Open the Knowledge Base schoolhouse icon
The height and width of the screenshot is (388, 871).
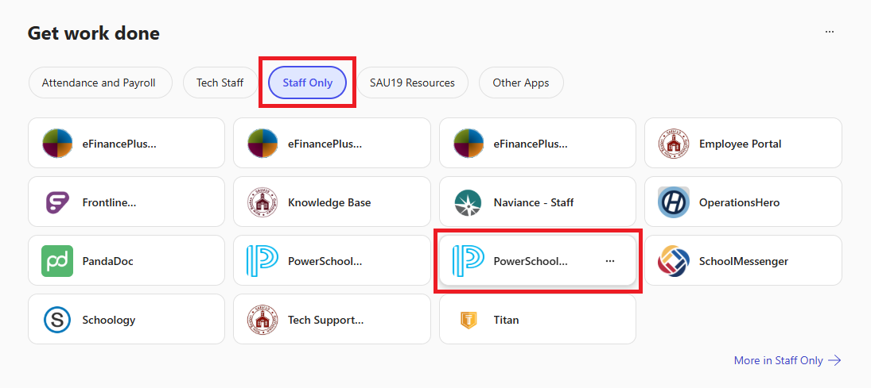click(262, 202)
